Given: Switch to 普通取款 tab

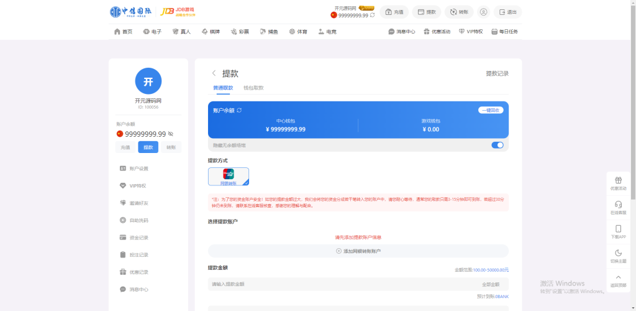Looking at the screenshot, I should (x=223, y=88).
